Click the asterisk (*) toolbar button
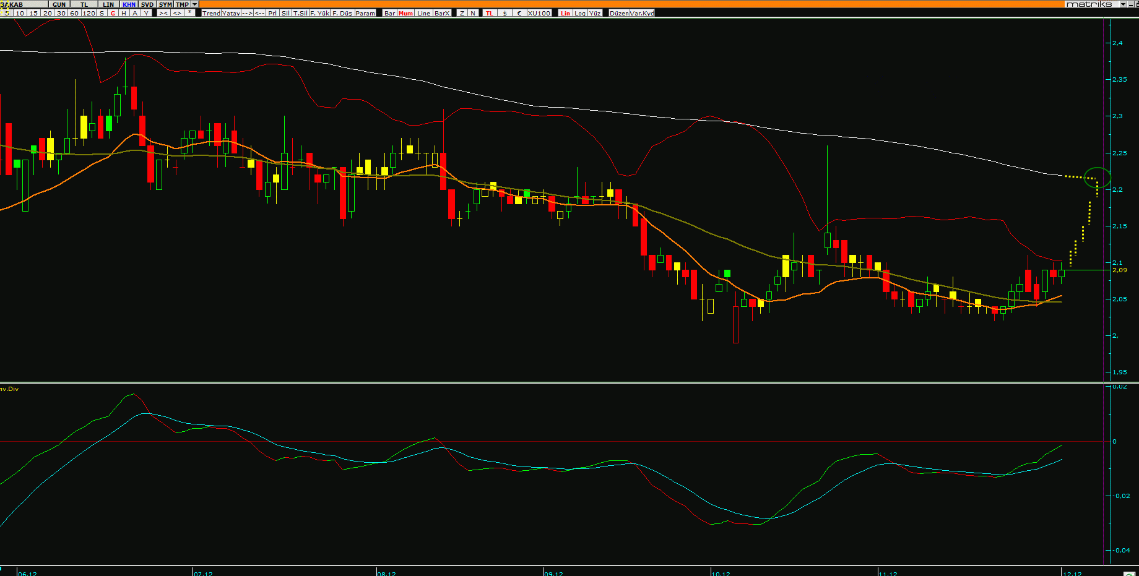1139x576 pixels. click(x=190, y=13)
